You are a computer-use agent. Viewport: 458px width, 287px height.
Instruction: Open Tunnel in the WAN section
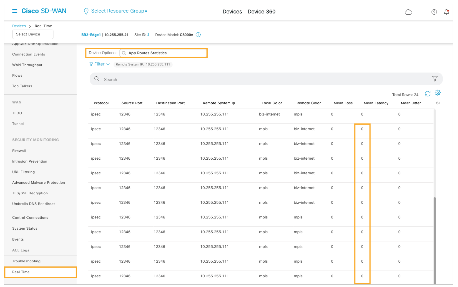point(18,124)
